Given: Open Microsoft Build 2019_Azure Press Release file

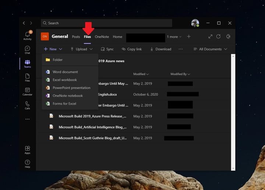Looking at the screenshot, I should coord(92,116).
